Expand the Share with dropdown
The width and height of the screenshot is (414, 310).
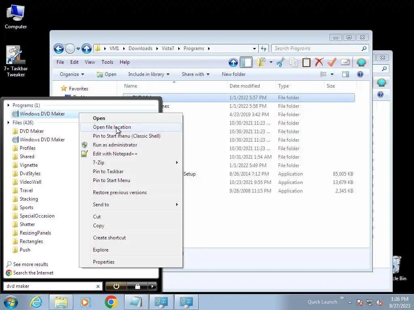(196, 74)
